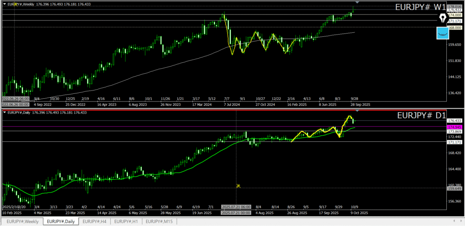The image size is (465, 226).
Task: Click the yellow cross marker on daily chart
Action: 238,186
